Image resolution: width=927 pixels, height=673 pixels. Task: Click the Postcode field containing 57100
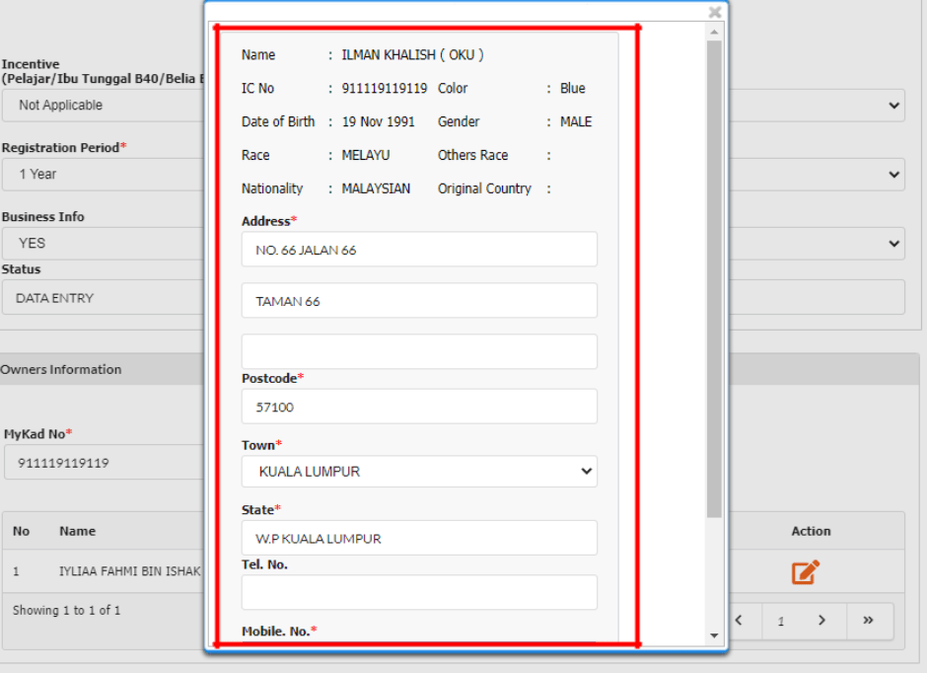(x=419, y=407)
